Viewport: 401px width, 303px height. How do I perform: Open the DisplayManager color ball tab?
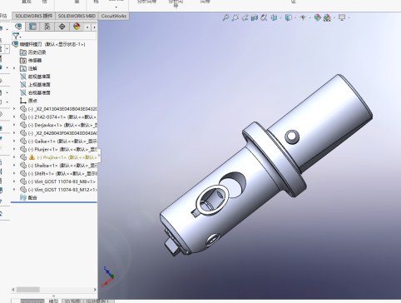click(77, 27)
